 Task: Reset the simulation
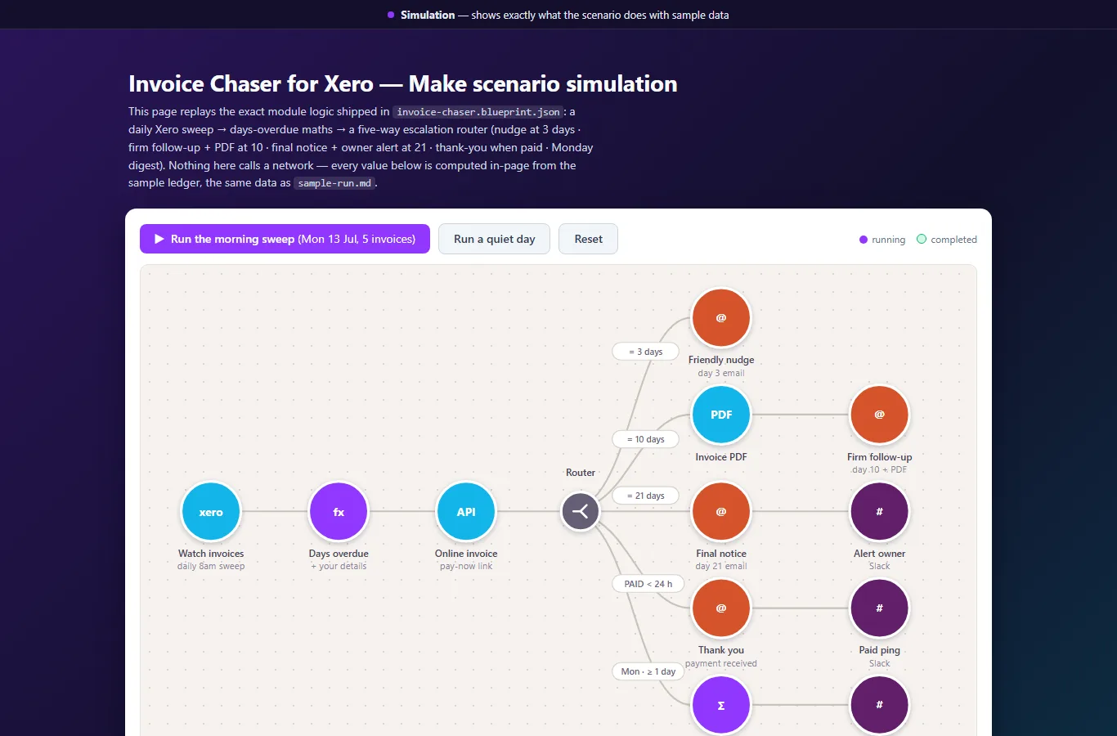pos(588,239)
